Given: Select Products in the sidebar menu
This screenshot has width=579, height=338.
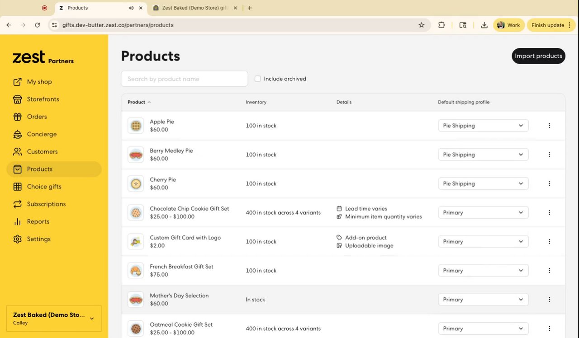Looking at the screenshot, I should [40, 169].
